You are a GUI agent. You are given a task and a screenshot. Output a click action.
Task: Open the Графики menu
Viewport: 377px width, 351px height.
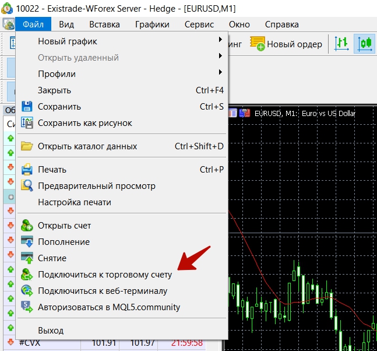click(152, 24)
